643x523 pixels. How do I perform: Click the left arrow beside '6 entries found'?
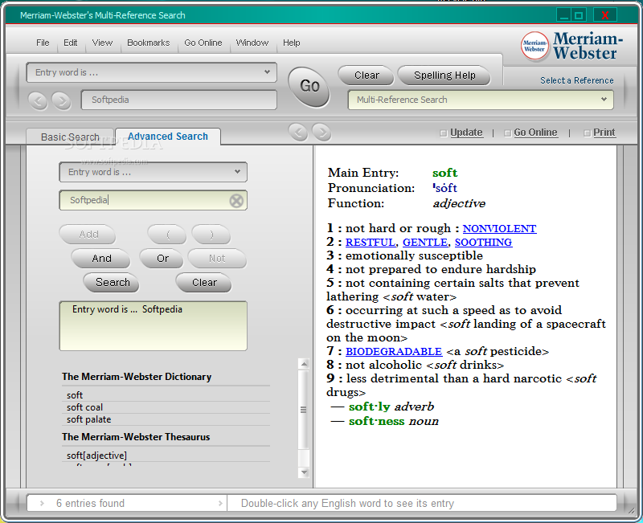point(42,504)
